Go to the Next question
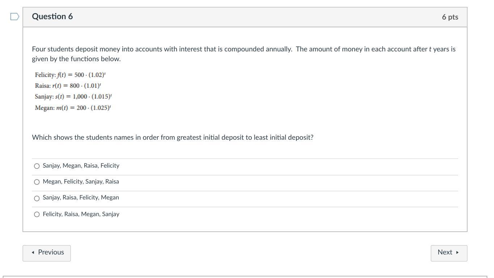Viewport: 494px width, 278px height. pos(448,253)
